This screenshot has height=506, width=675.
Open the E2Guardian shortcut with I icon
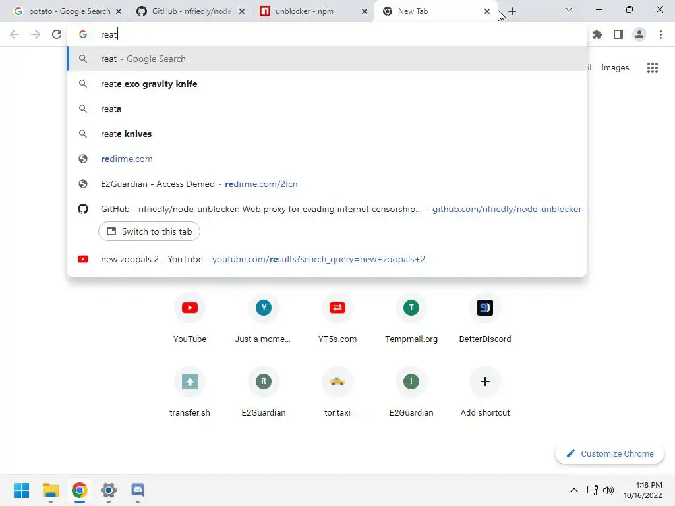(411, 393)
